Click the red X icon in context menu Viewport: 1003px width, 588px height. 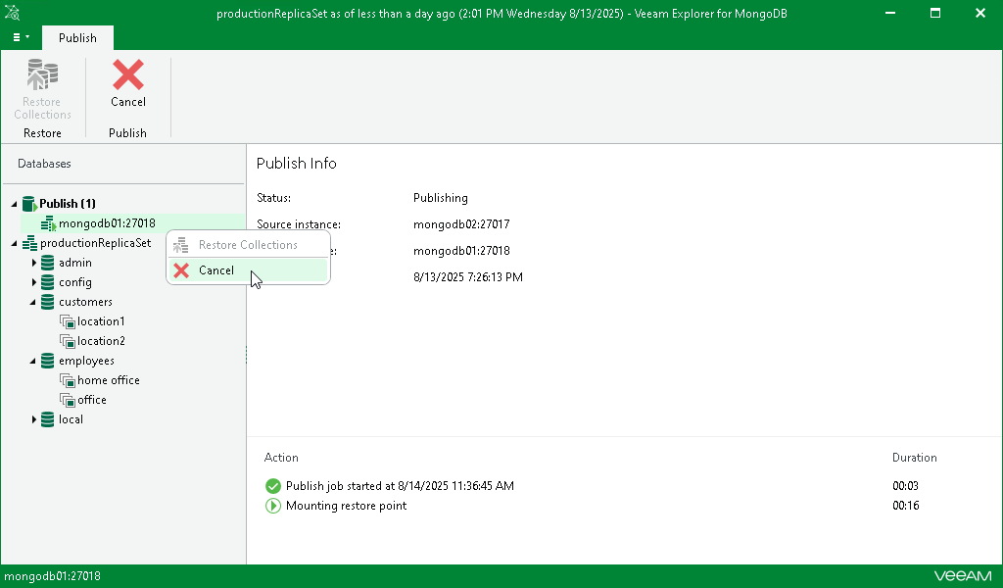(x=181, y=270)
